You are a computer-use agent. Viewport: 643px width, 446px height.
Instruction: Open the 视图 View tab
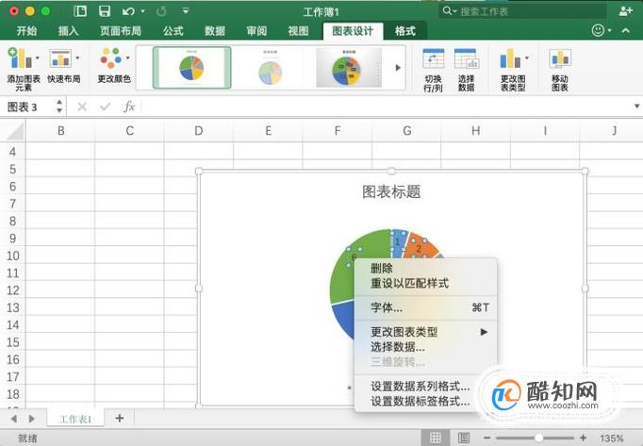298,31
